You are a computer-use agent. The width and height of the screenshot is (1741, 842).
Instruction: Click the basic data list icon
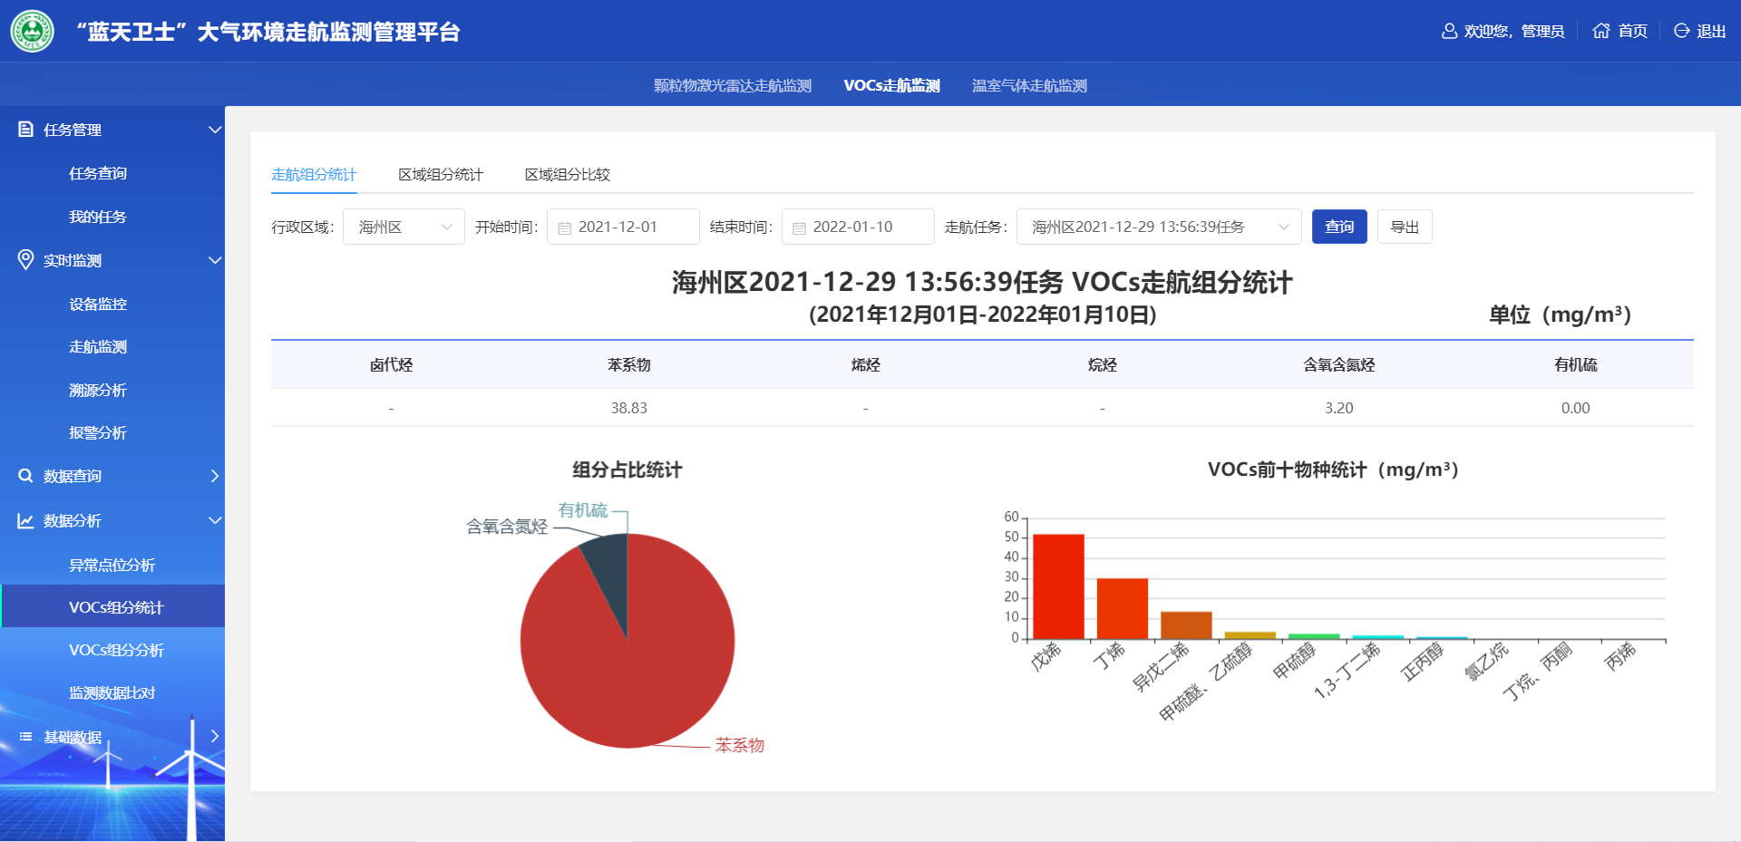pyautogui.click(x=26, y=737)
